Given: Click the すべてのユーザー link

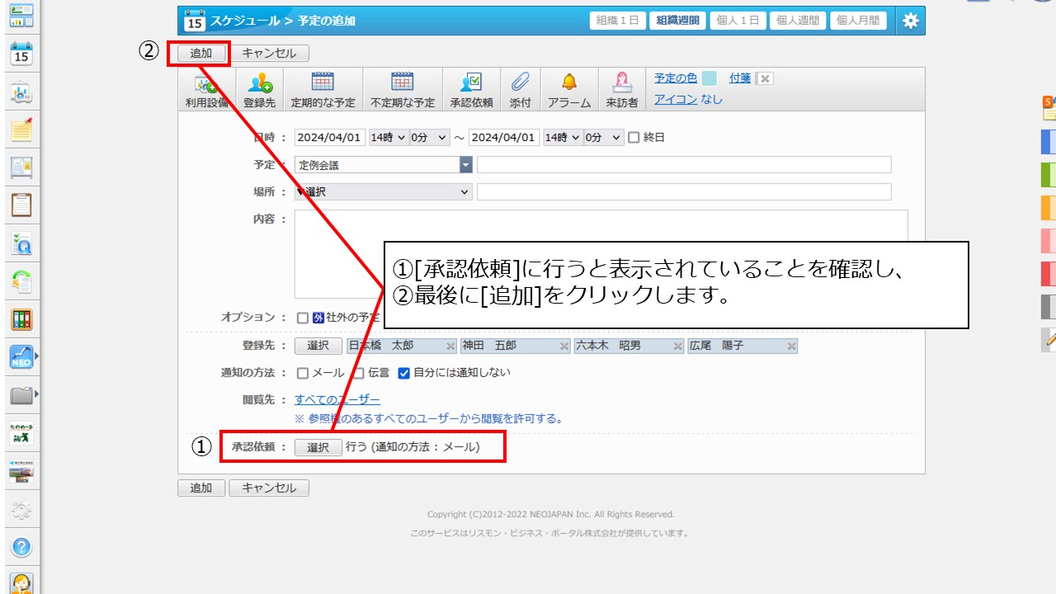Looking at the screenshot, I should pos(337,399).
